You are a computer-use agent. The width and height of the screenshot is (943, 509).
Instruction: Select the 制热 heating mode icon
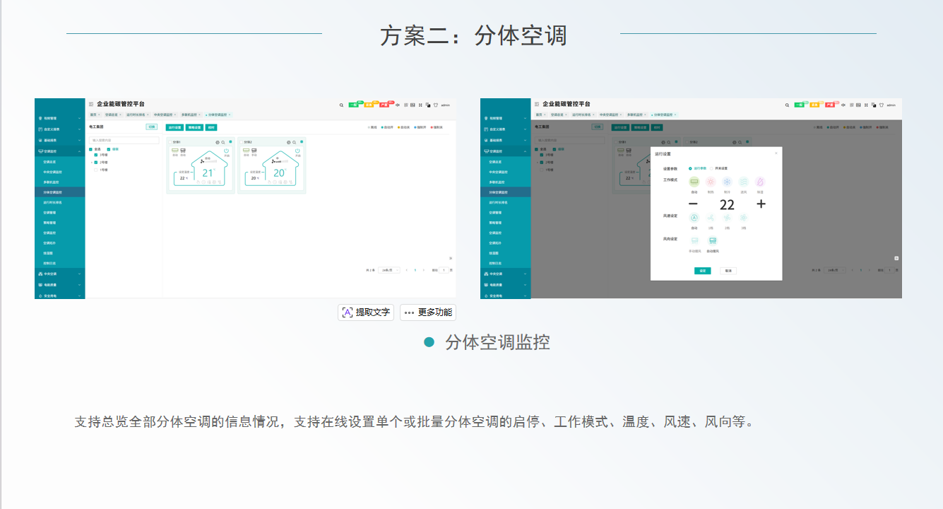pyautogui.click(x=710, y=182)
